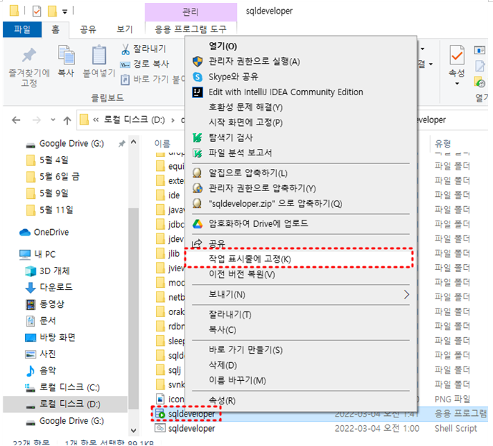The height and width of the screenshot is (446, 493).
Task: Click Copy path (경로 복사) in ribbon
Action: tap(145, 64)
